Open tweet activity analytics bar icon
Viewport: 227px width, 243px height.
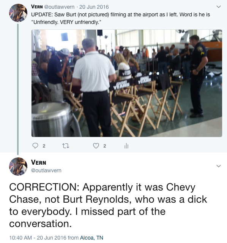point(126,146)
